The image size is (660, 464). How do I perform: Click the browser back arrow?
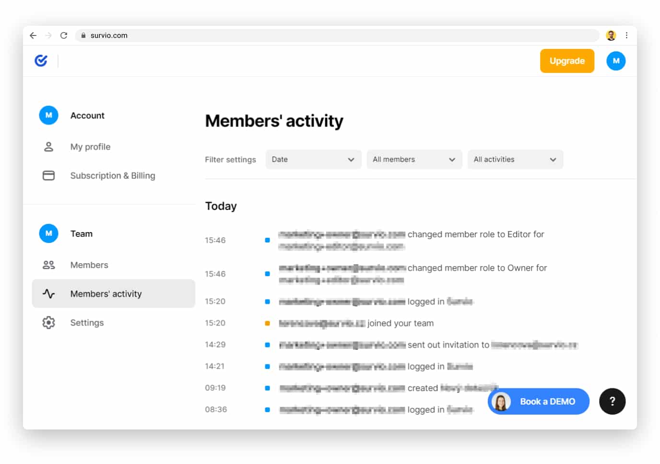point(33,35)
